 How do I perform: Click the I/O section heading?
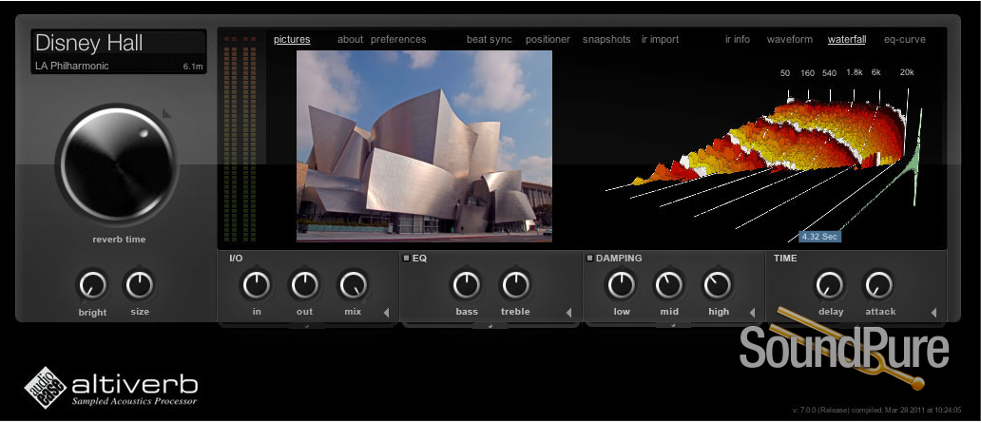click(x=236, y=258)
